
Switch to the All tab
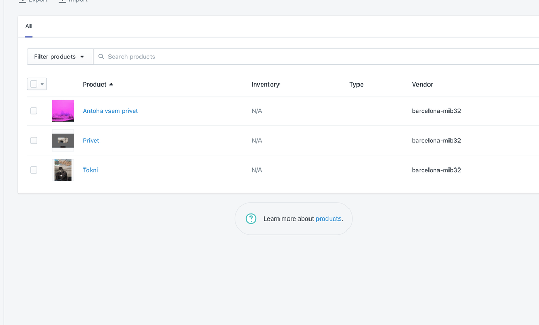pos(29,26)
